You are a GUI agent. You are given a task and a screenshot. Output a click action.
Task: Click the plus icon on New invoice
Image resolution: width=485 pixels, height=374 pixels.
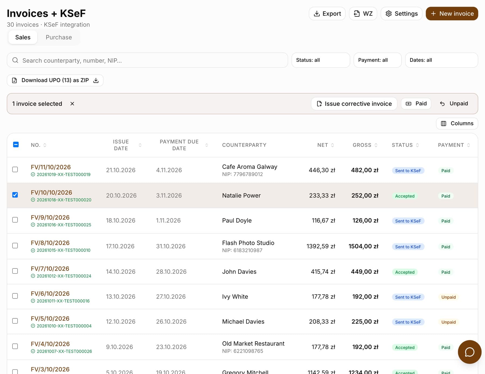(x=433, y=13)
